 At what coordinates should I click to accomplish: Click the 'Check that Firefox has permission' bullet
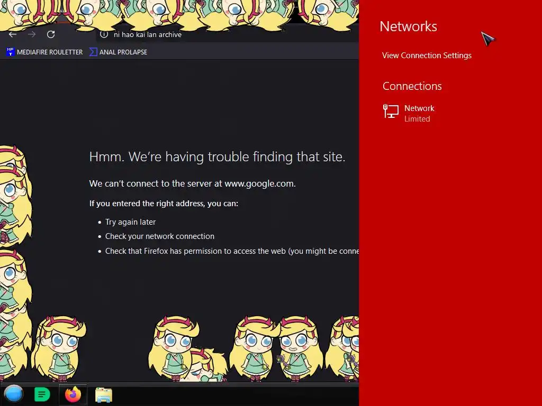pos(232,251)
